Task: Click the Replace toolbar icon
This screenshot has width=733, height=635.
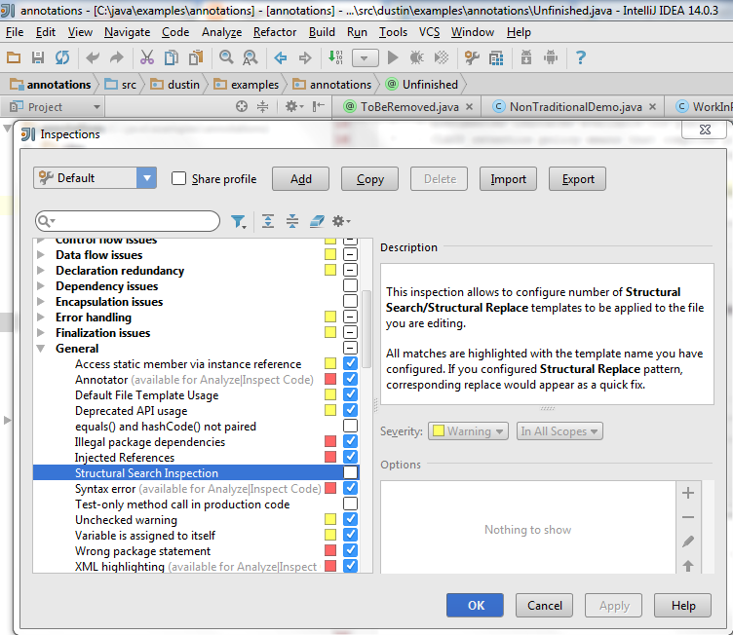Action: pos(251,57)
